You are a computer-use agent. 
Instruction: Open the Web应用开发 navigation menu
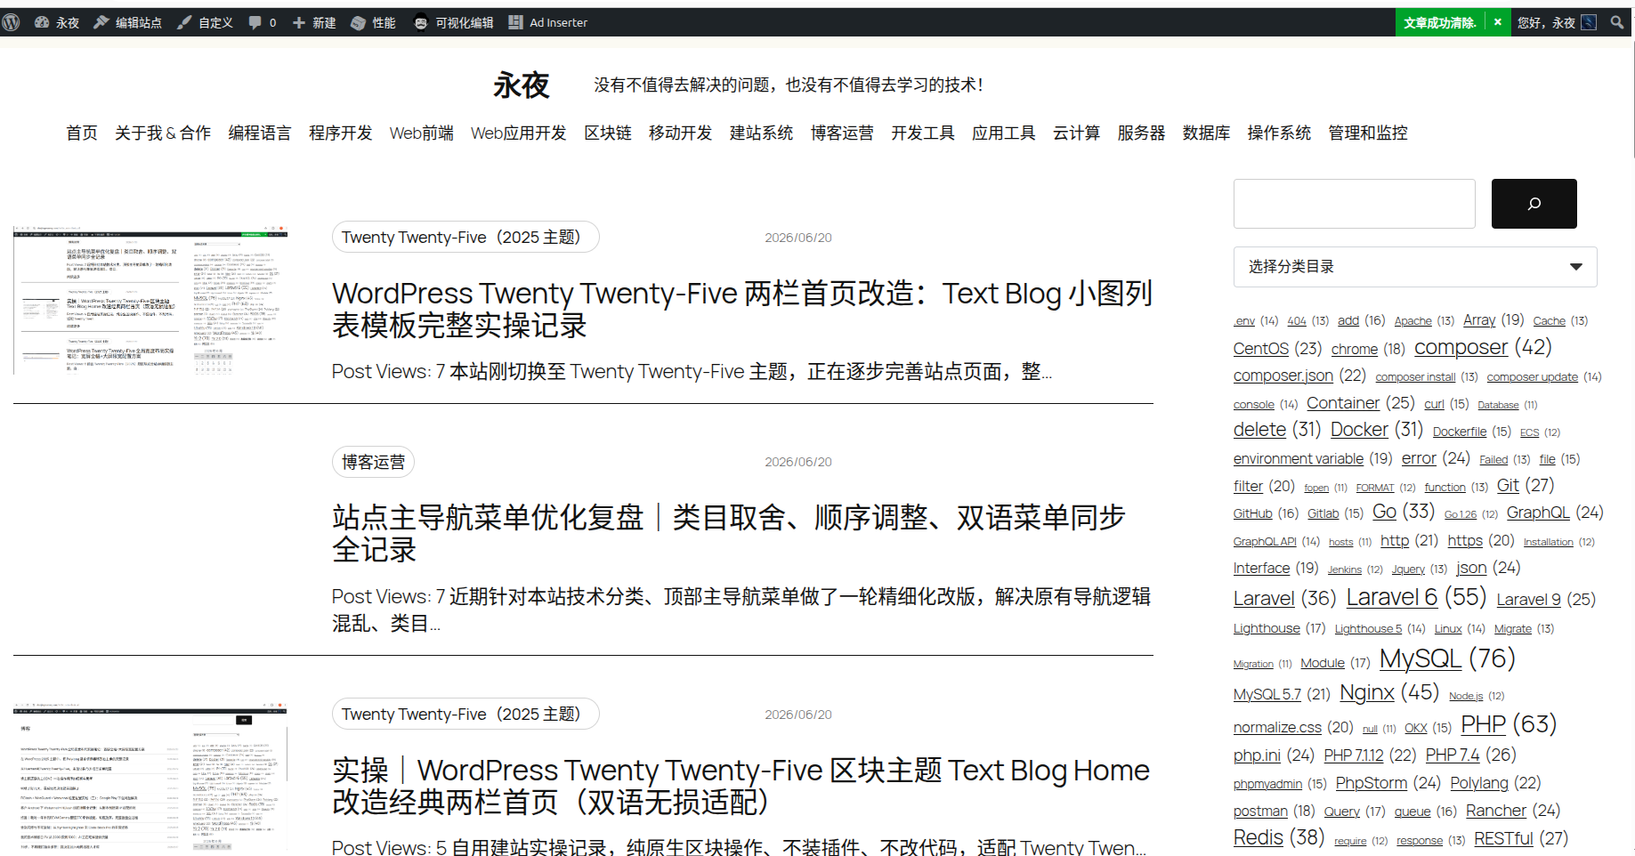(x=519, y=133)
